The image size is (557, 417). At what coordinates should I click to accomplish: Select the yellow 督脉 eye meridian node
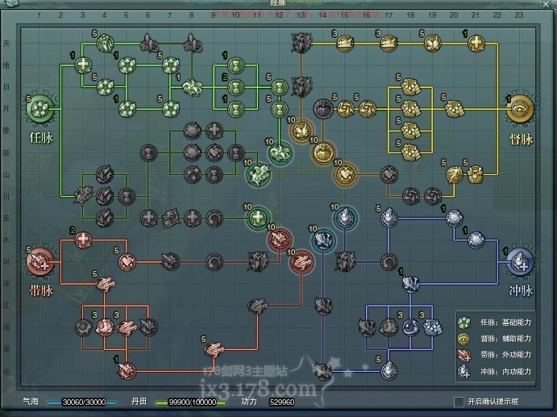click(x=520, y=109)
